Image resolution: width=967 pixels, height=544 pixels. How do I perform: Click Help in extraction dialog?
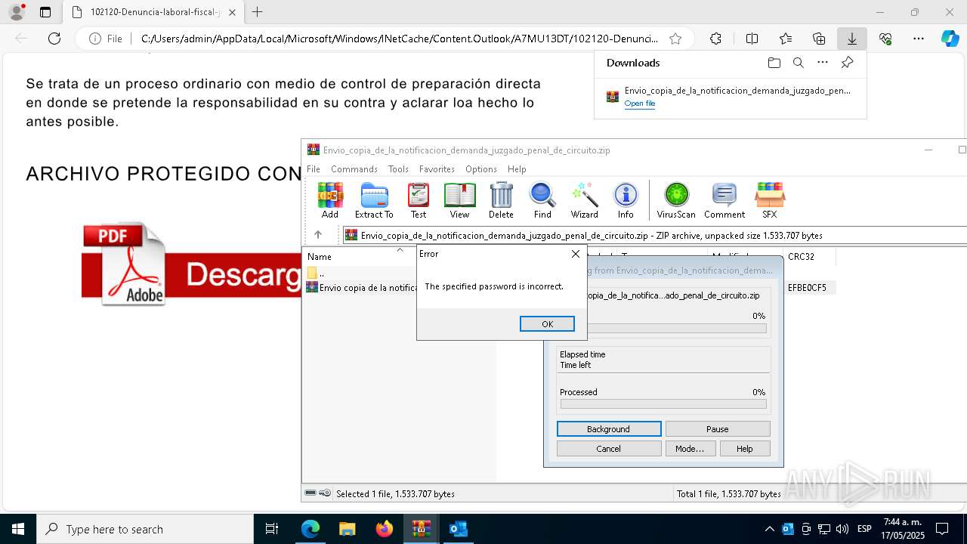click(x=745, y=448)
